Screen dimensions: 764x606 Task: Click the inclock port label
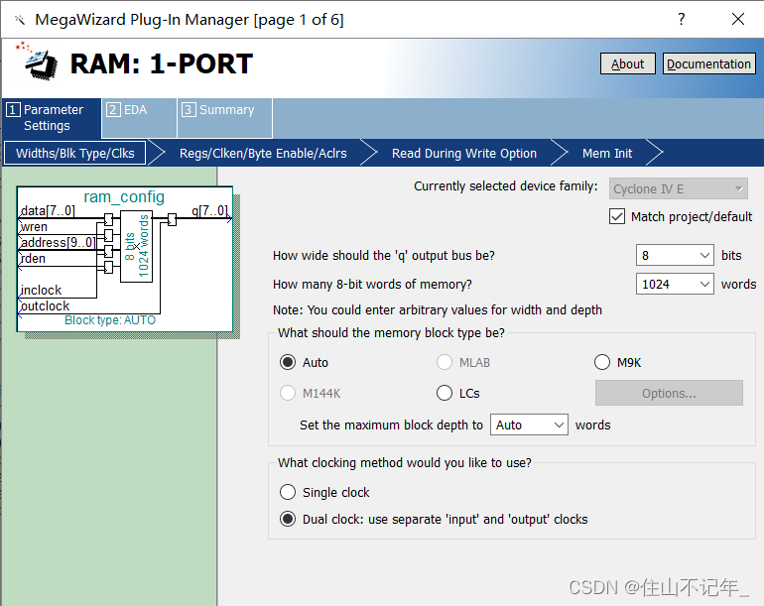42,291
